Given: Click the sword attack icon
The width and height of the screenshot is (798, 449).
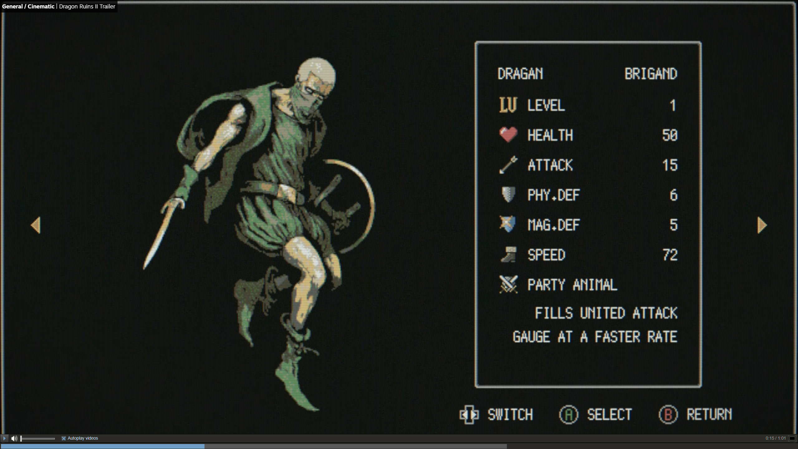Looking at the screenshot, I should [508, 165].
